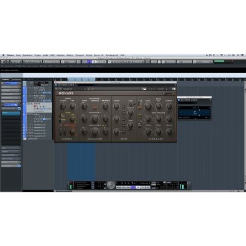Click the Mixer Feedback knob
Viewport: 246px width, 246px height.
coord(130,113)
